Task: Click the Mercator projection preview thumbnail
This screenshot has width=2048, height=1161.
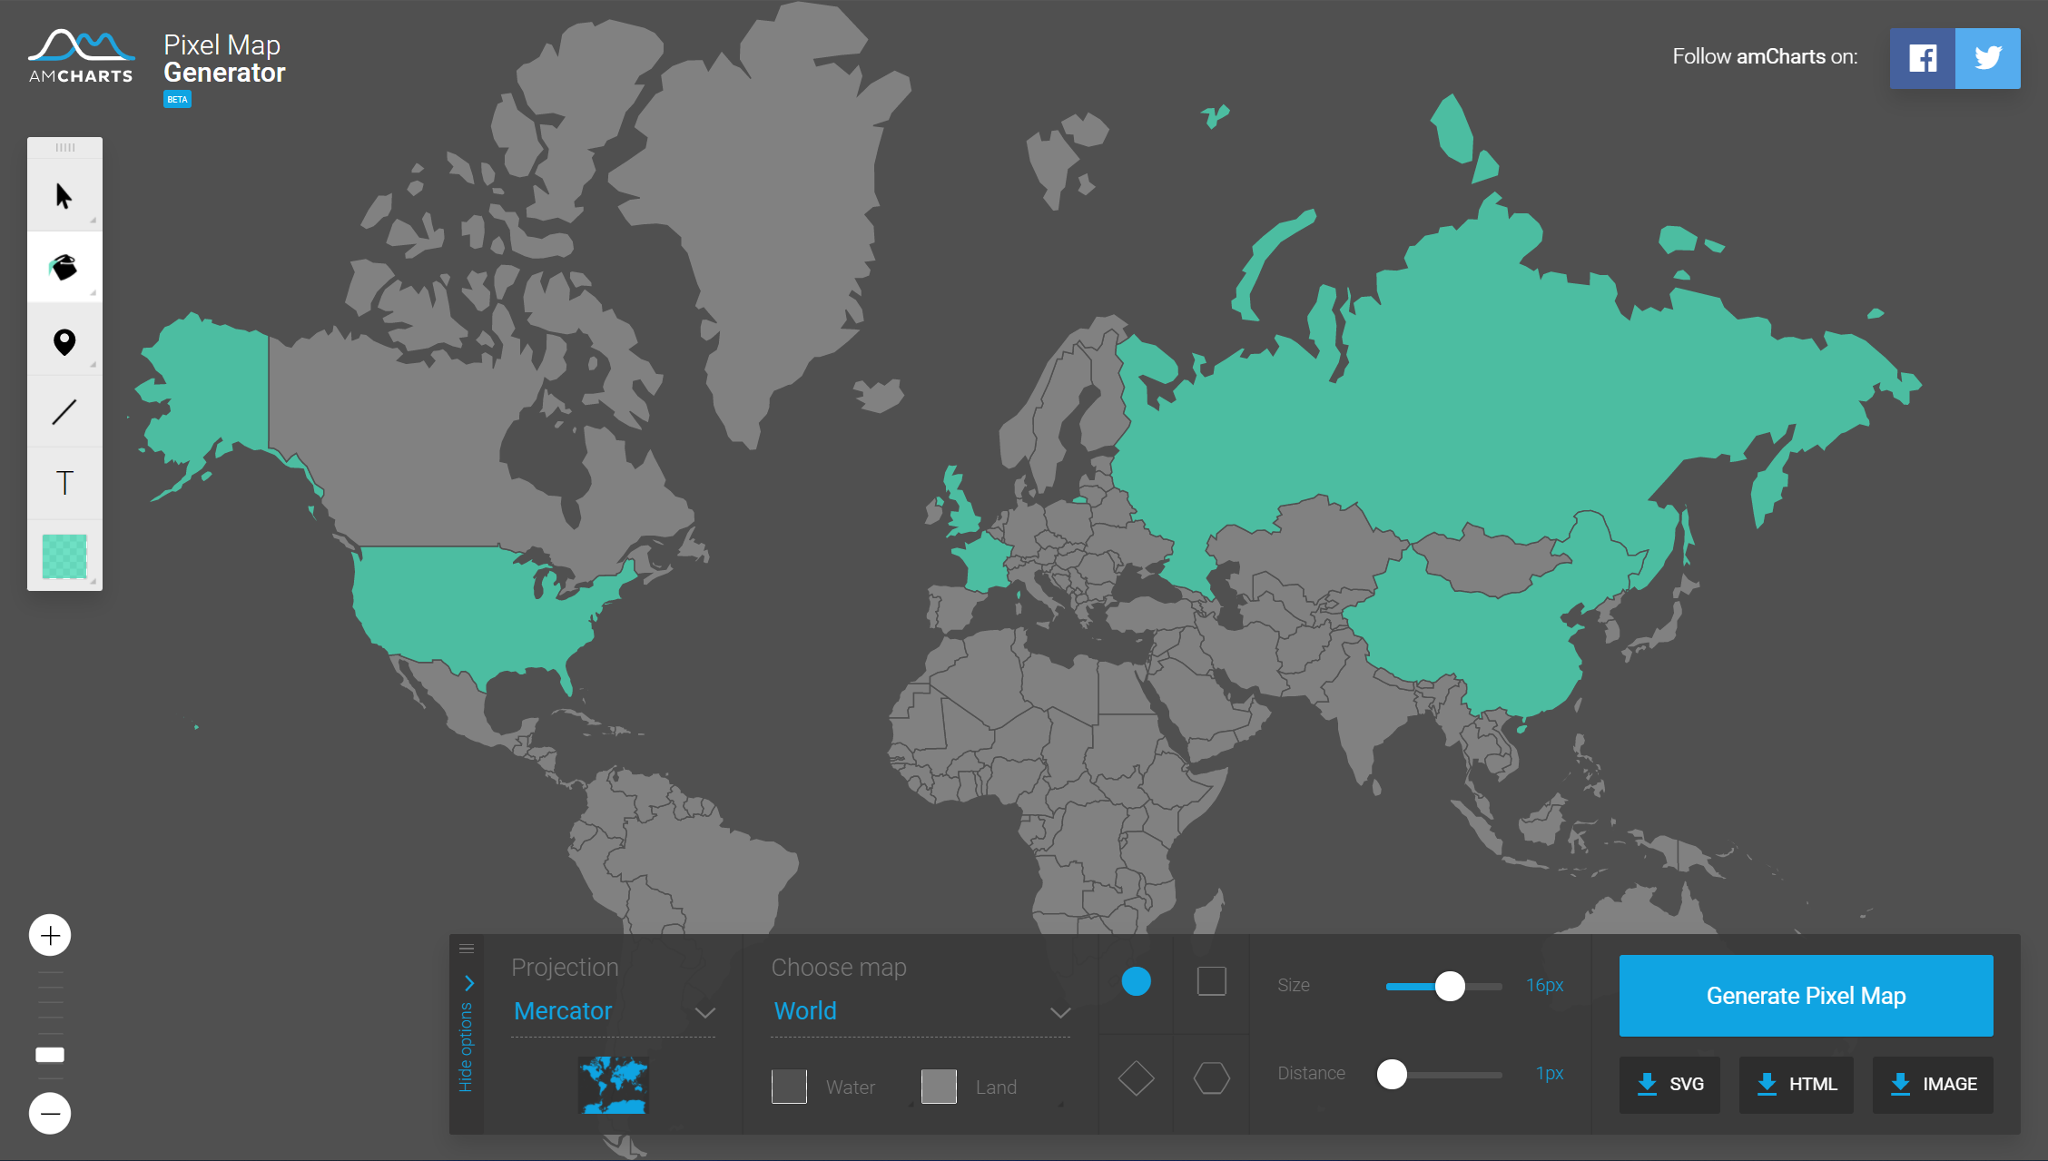Action: tap(614, 1085)
